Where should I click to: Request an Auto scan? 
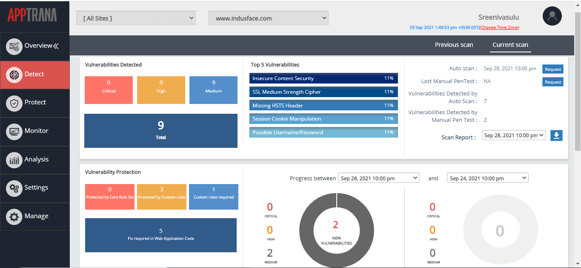(553, 69)
